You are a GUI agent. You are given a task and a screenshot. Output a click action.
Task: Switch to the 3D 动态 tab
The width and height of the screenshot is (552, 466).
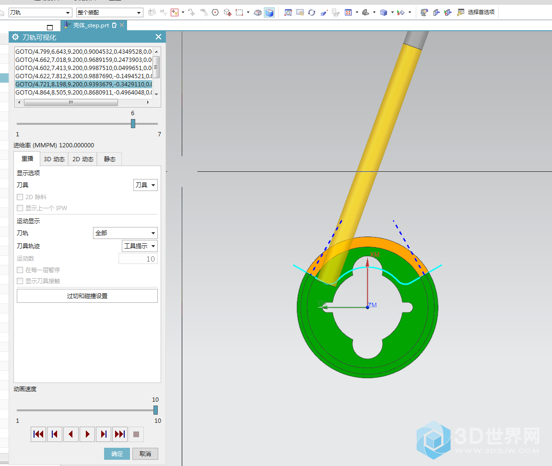54,159
